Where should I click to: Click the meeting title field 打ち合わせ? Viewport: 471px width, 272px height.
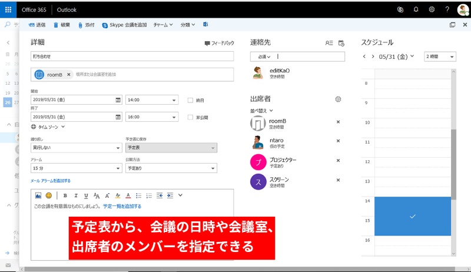pos(132,56)
